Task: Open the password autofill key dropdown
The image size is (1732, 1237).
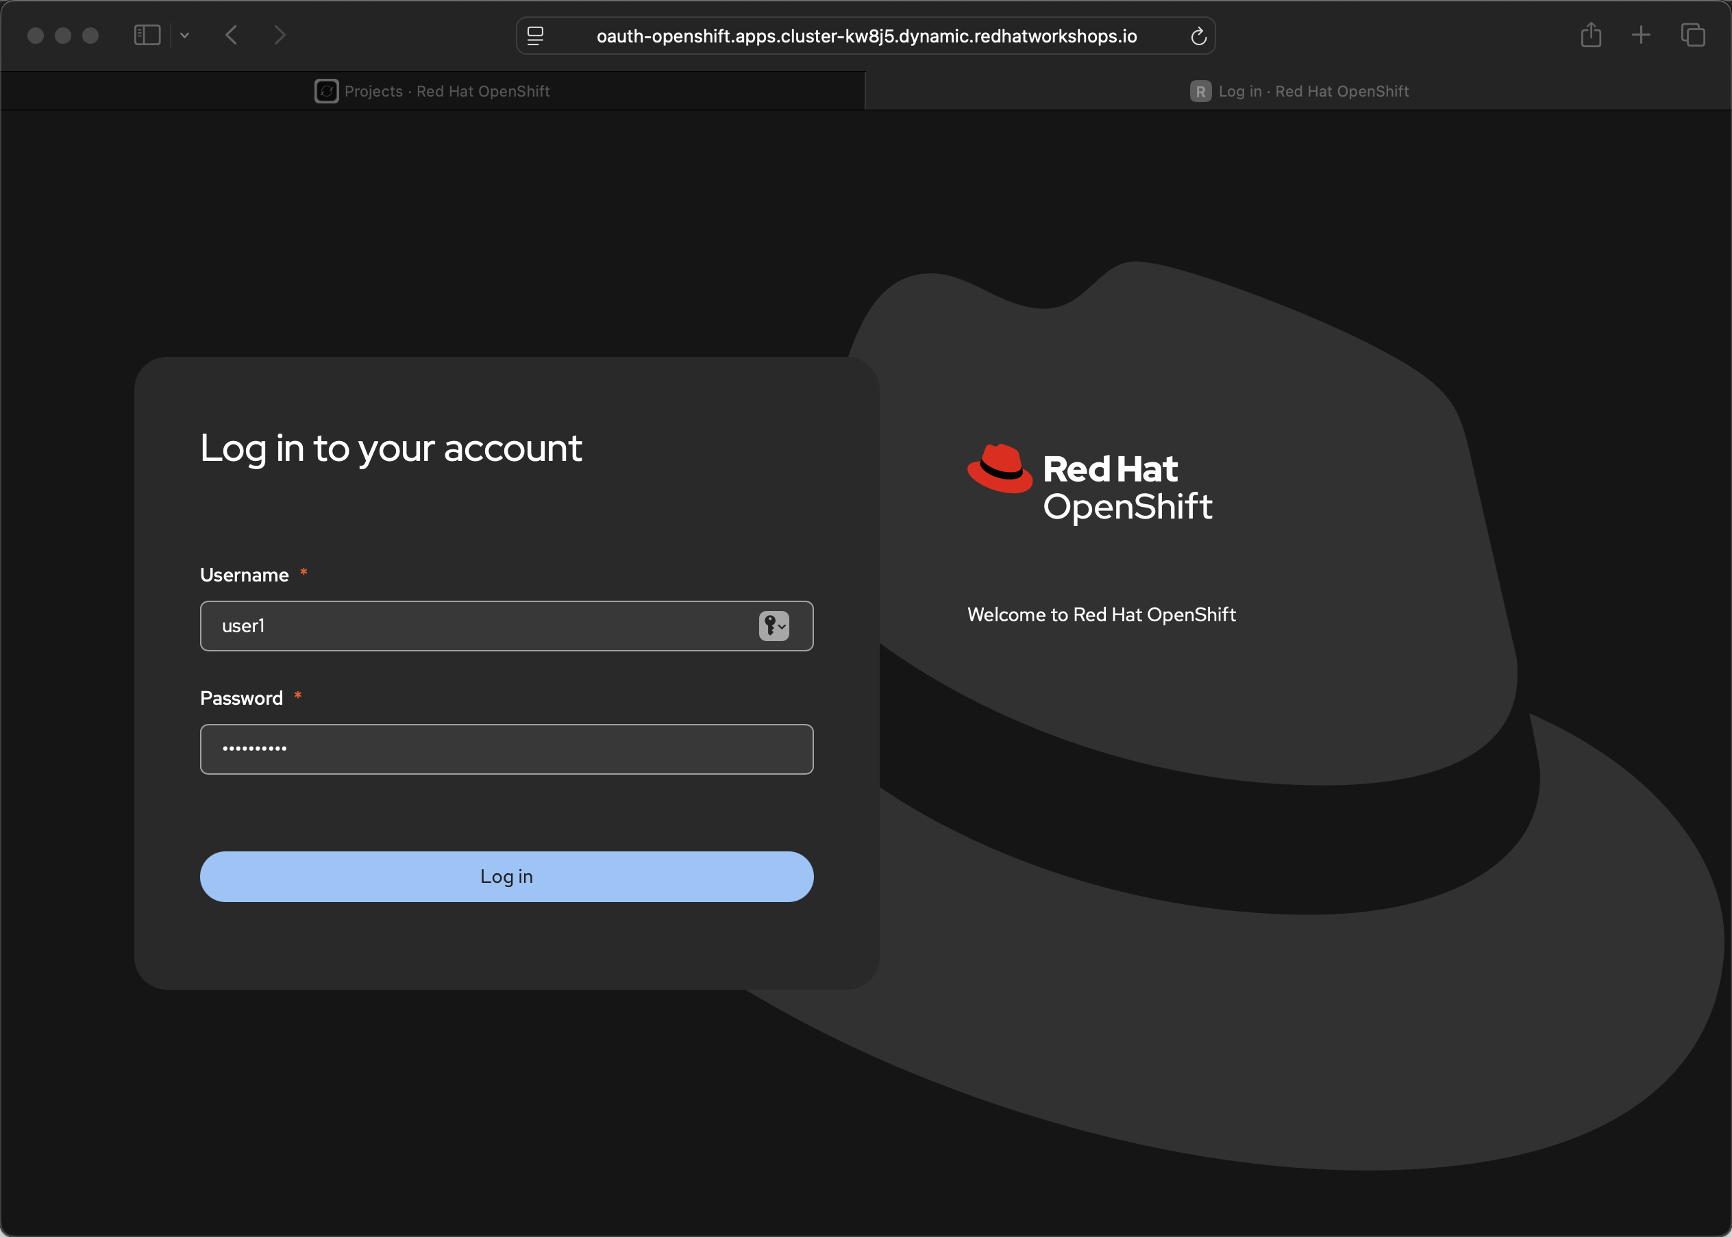Action: (x=774, y=626)
